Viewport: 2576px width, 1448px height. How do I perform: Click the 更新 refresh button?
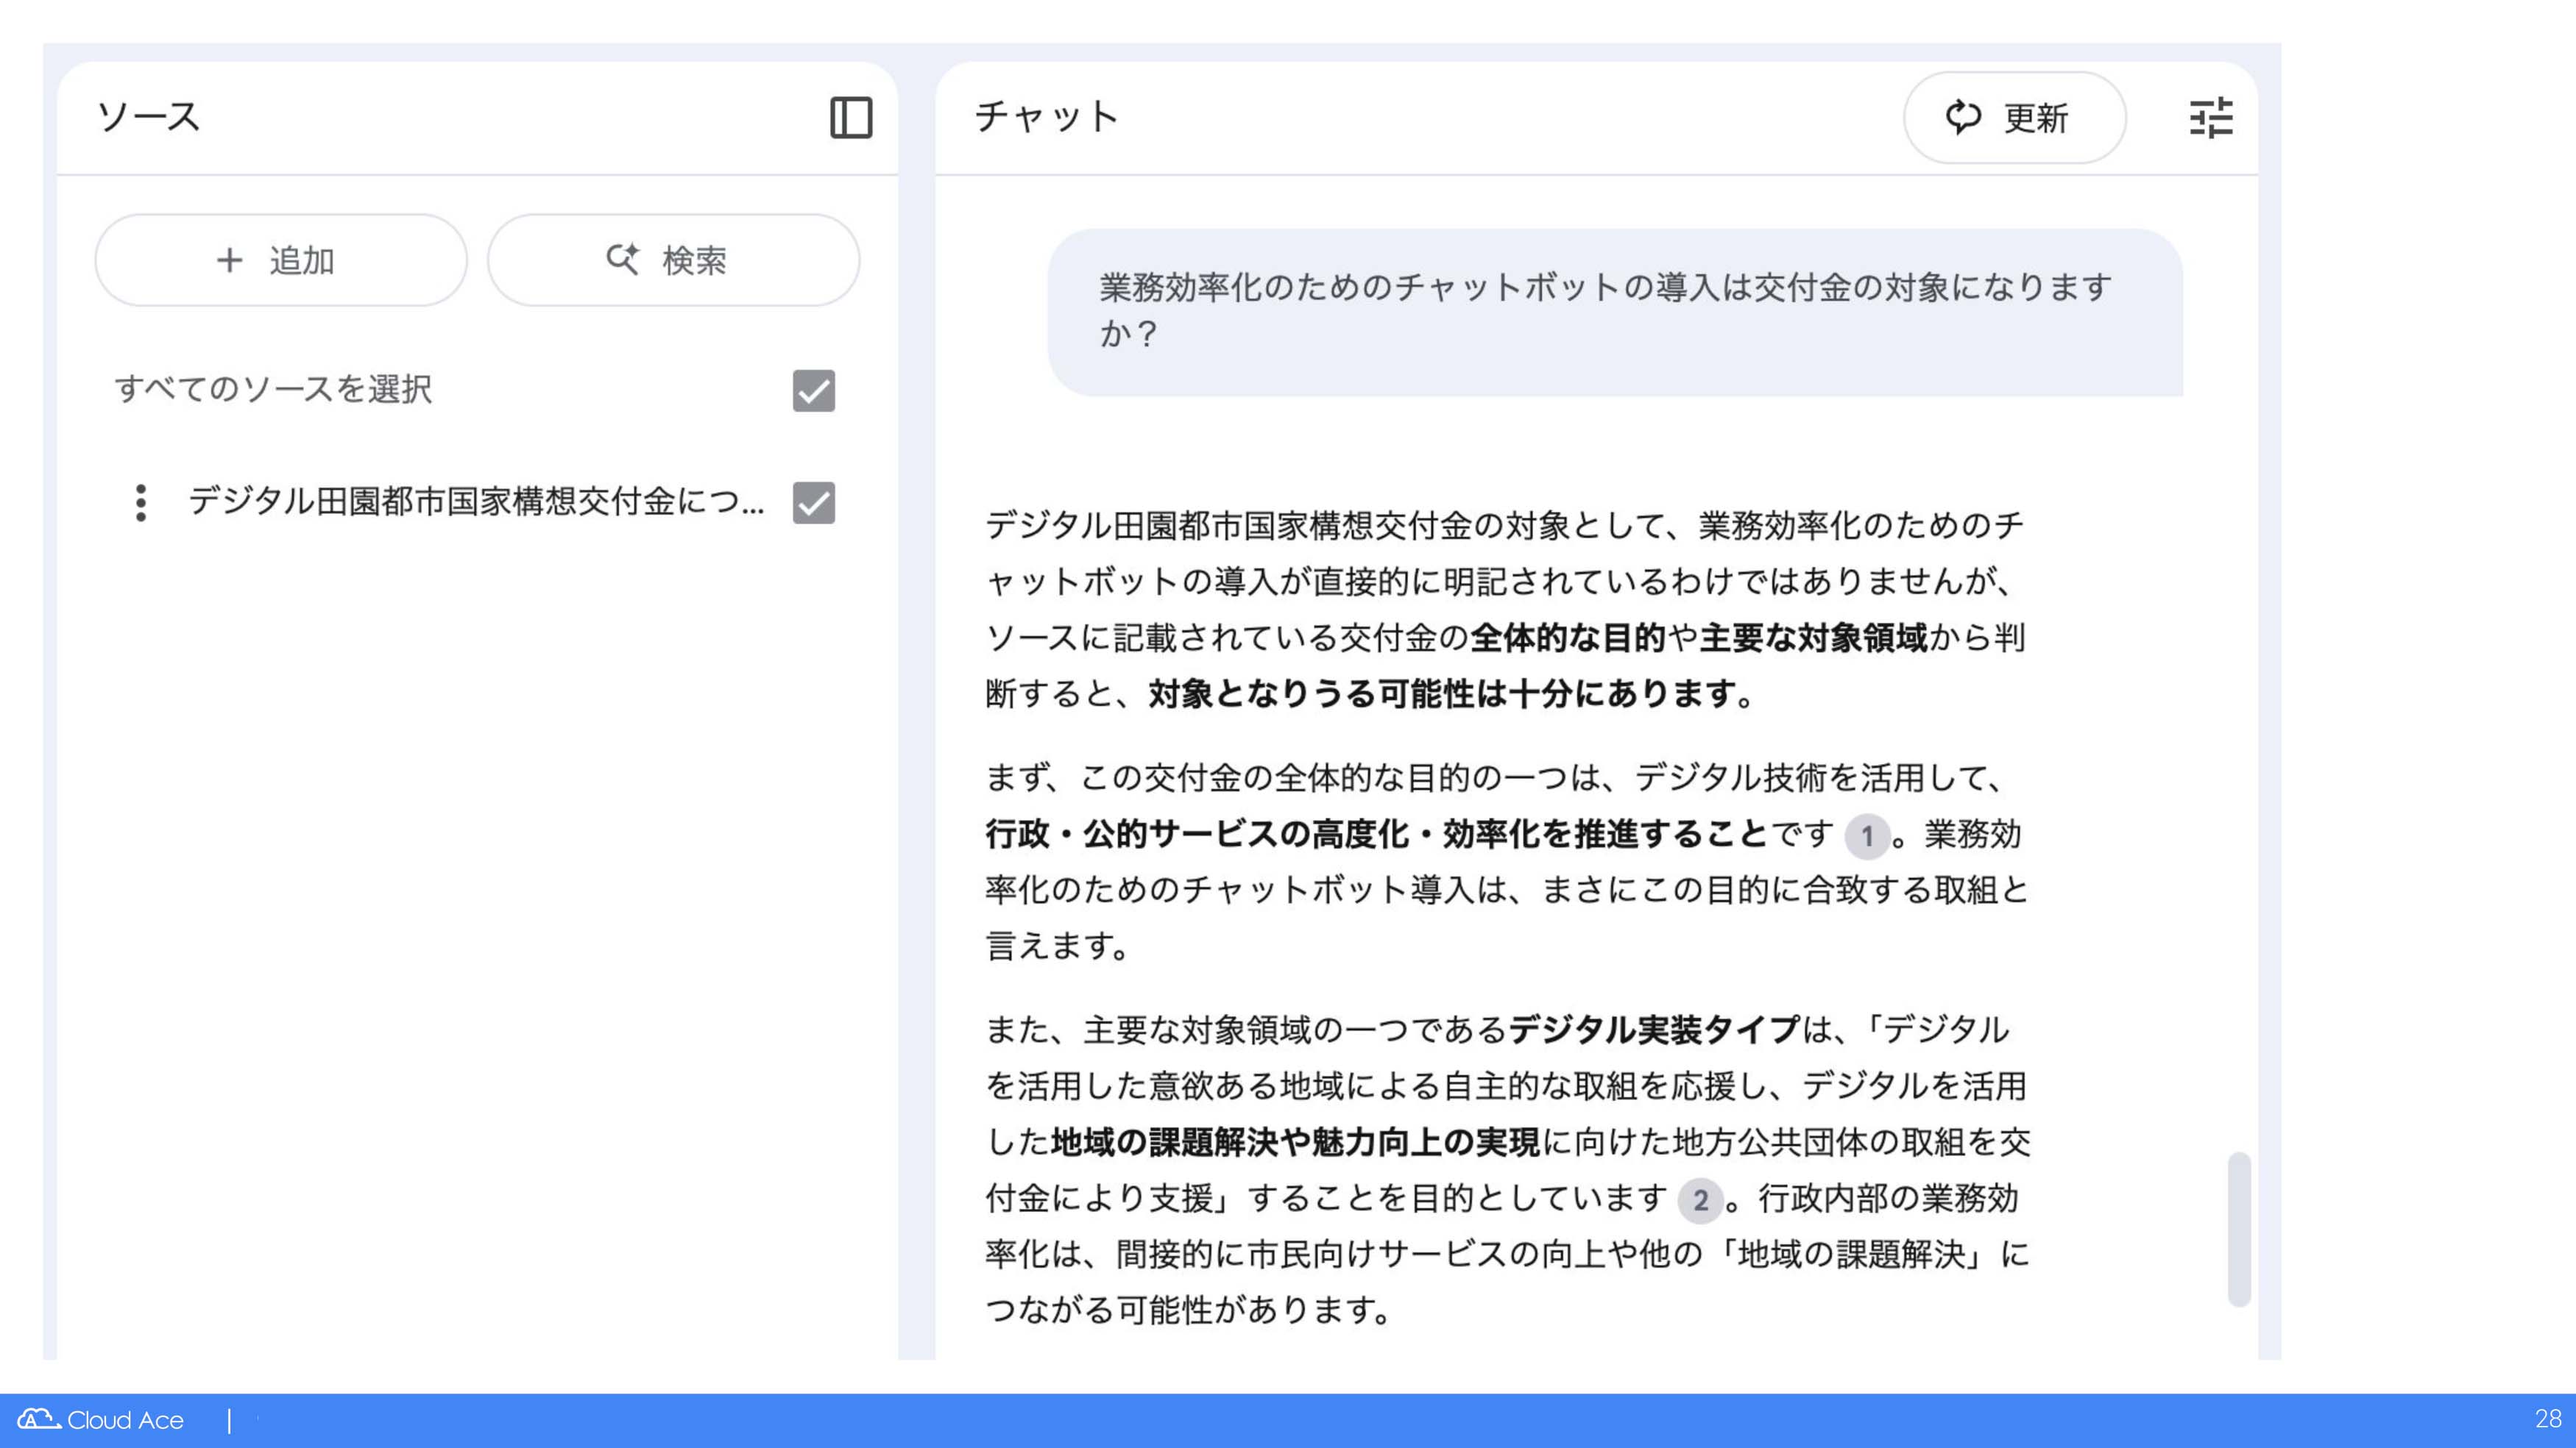[2014, 118]
